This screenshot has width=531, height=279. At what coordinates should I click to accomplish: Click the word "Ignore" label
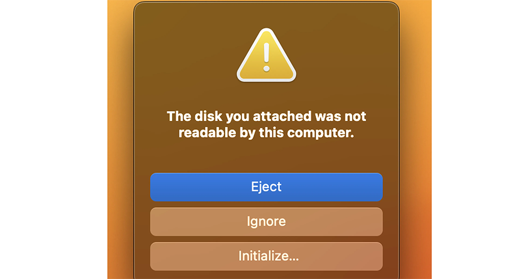[x=266, y=222]
